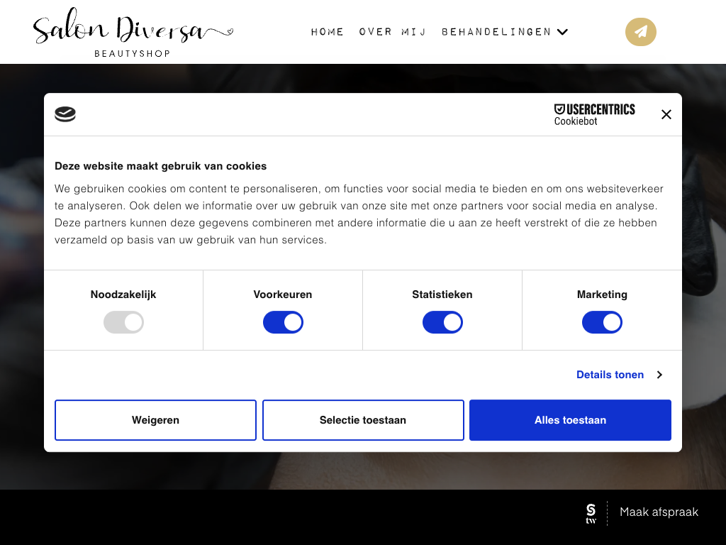Open the Over Mij page
The height and width of the screenshot is (545, 726).
coord(393,32)
